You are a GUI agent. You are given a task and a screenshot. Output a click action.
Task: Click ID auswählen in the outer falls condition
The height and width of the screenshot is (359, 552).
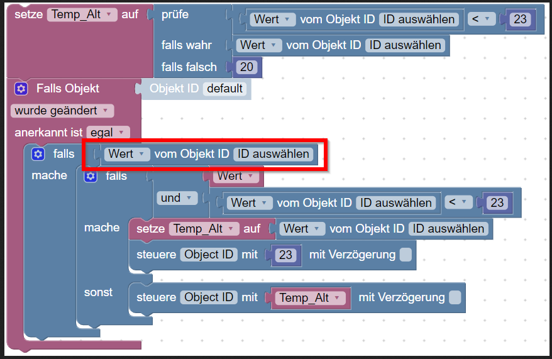273,154
